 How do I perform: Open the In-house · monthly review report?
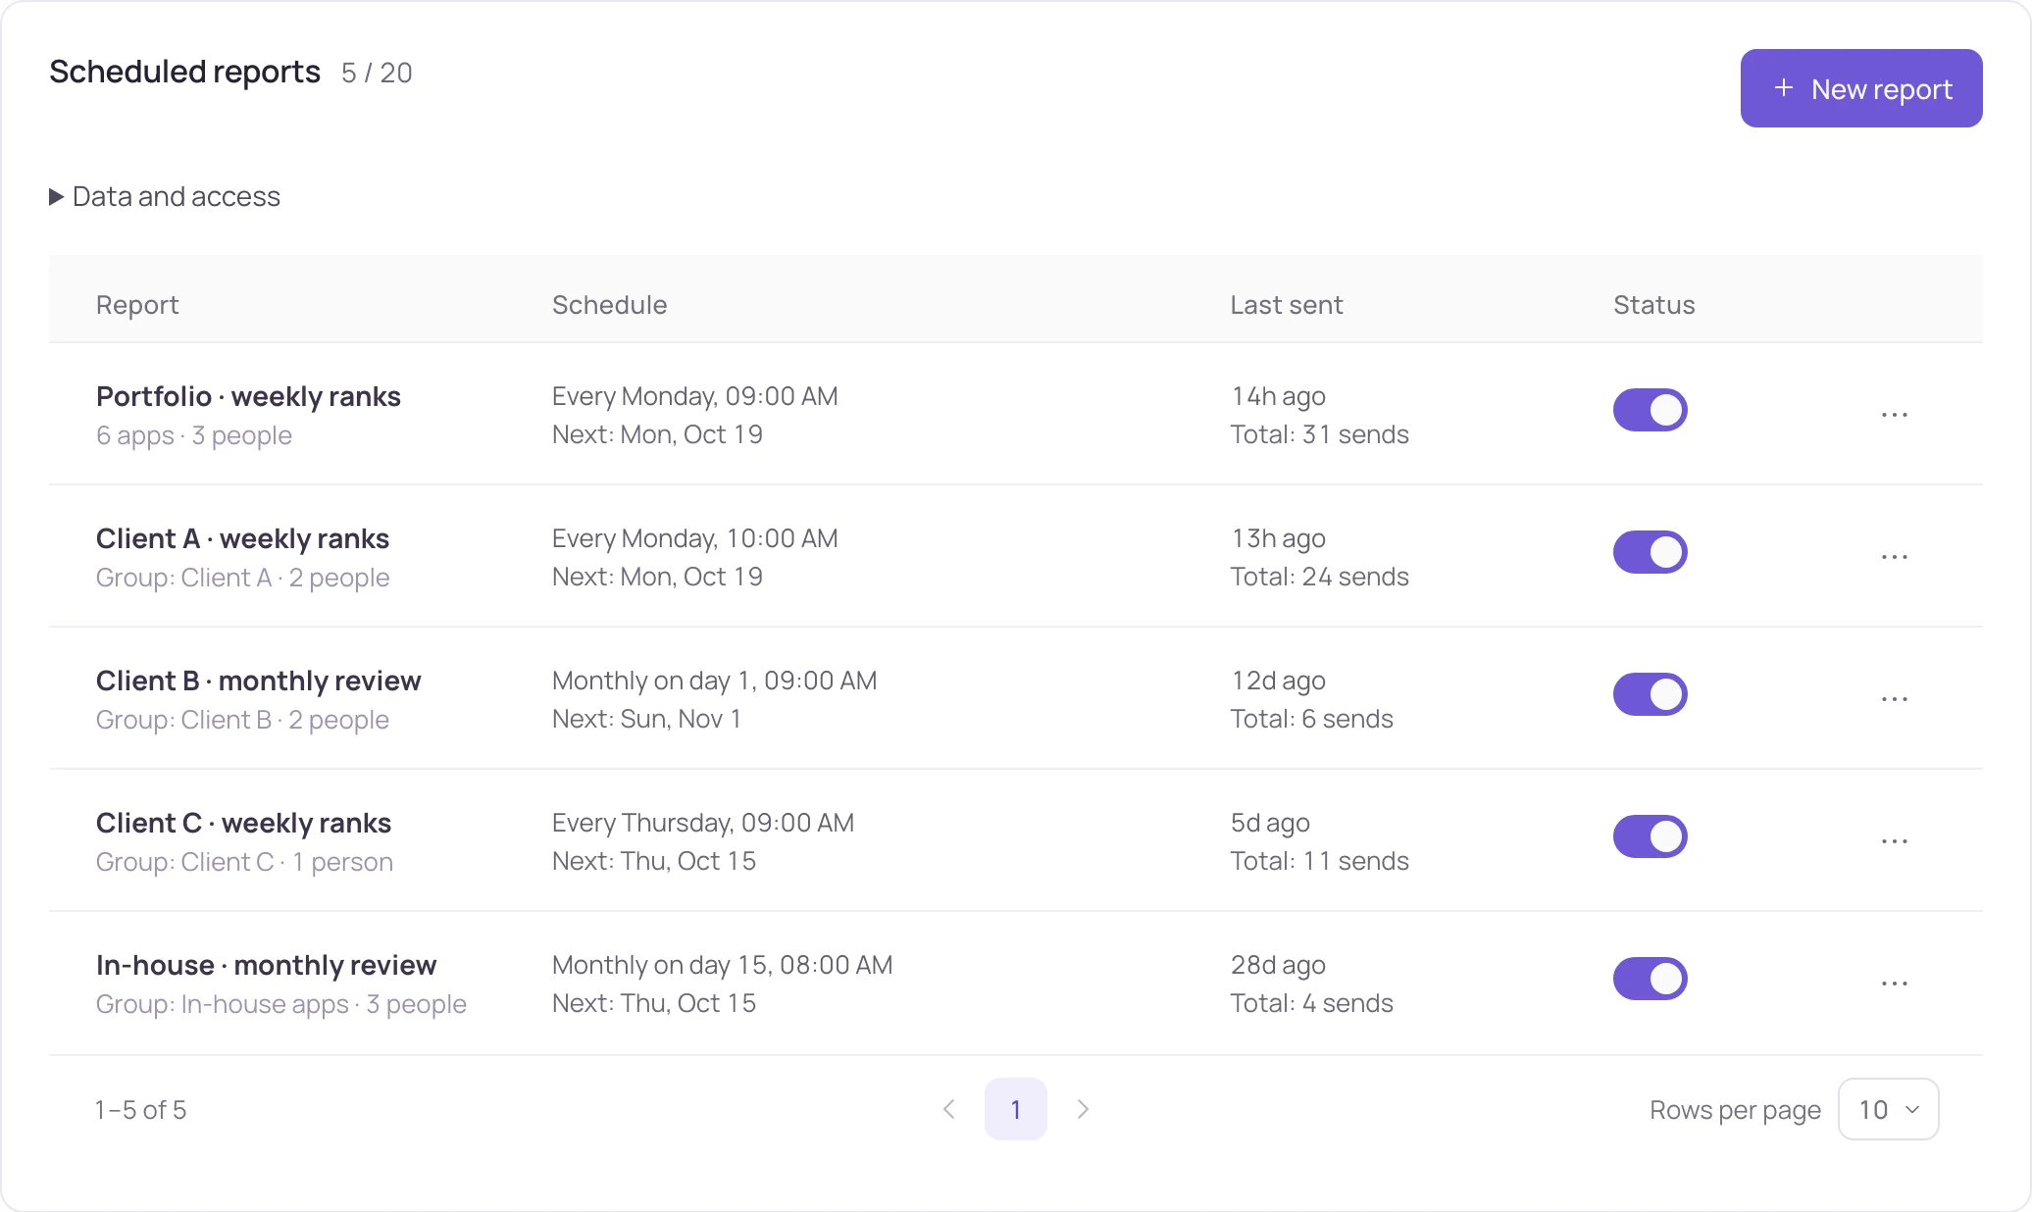coord(266,965)
